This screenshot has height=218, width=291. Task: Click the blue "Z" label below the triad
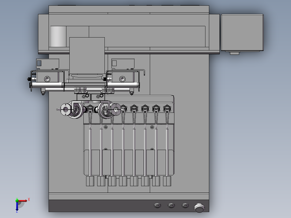click(x=17, y=211)
